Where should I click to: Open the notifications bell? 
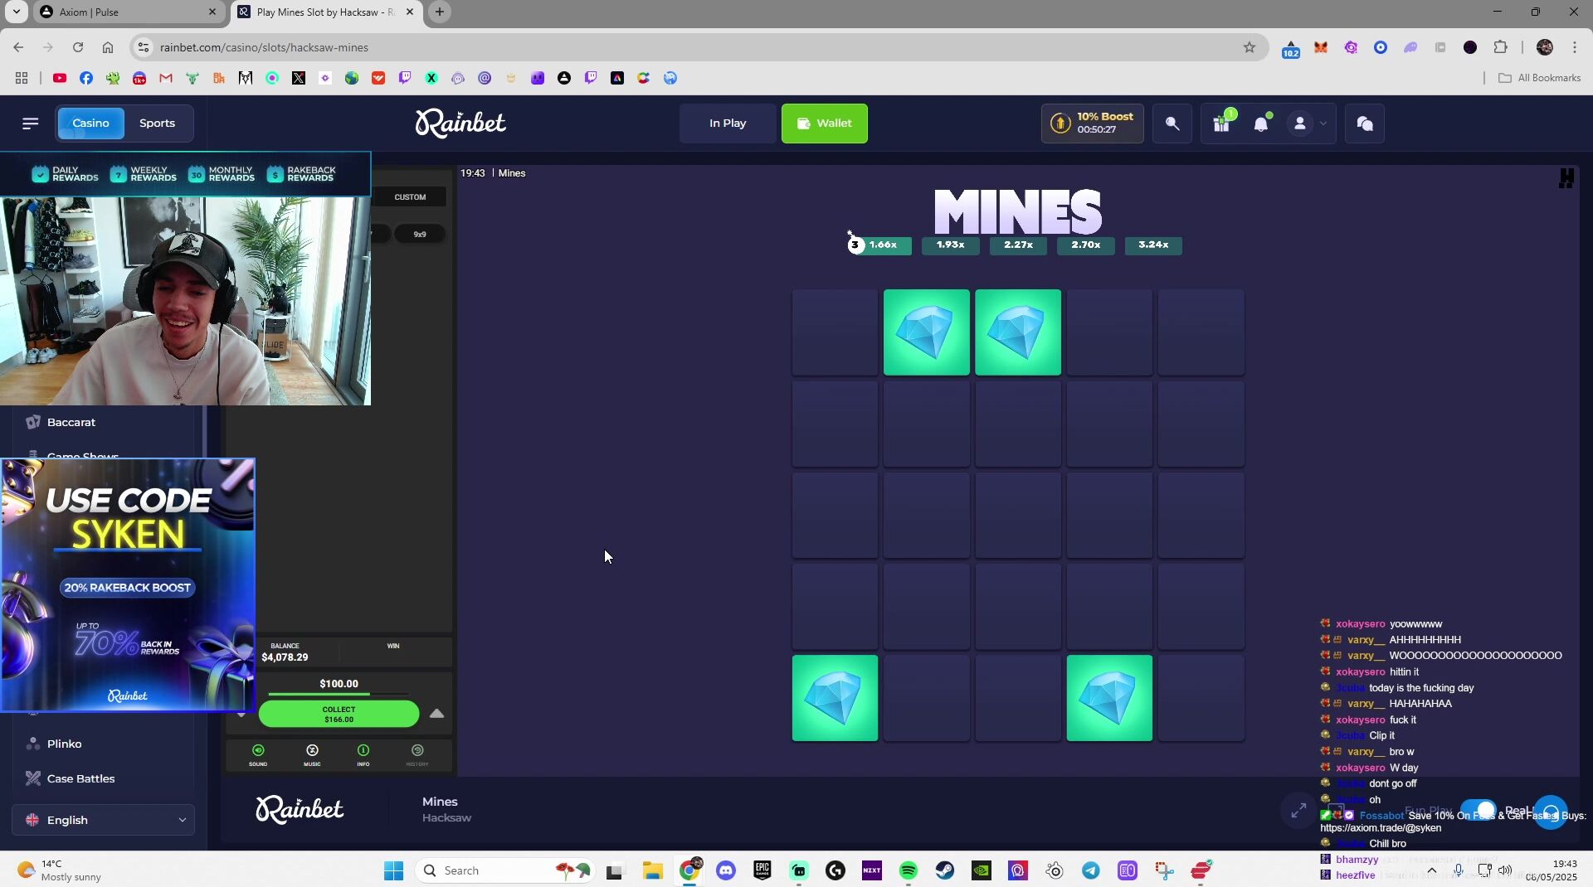(x=1261, y=124)
